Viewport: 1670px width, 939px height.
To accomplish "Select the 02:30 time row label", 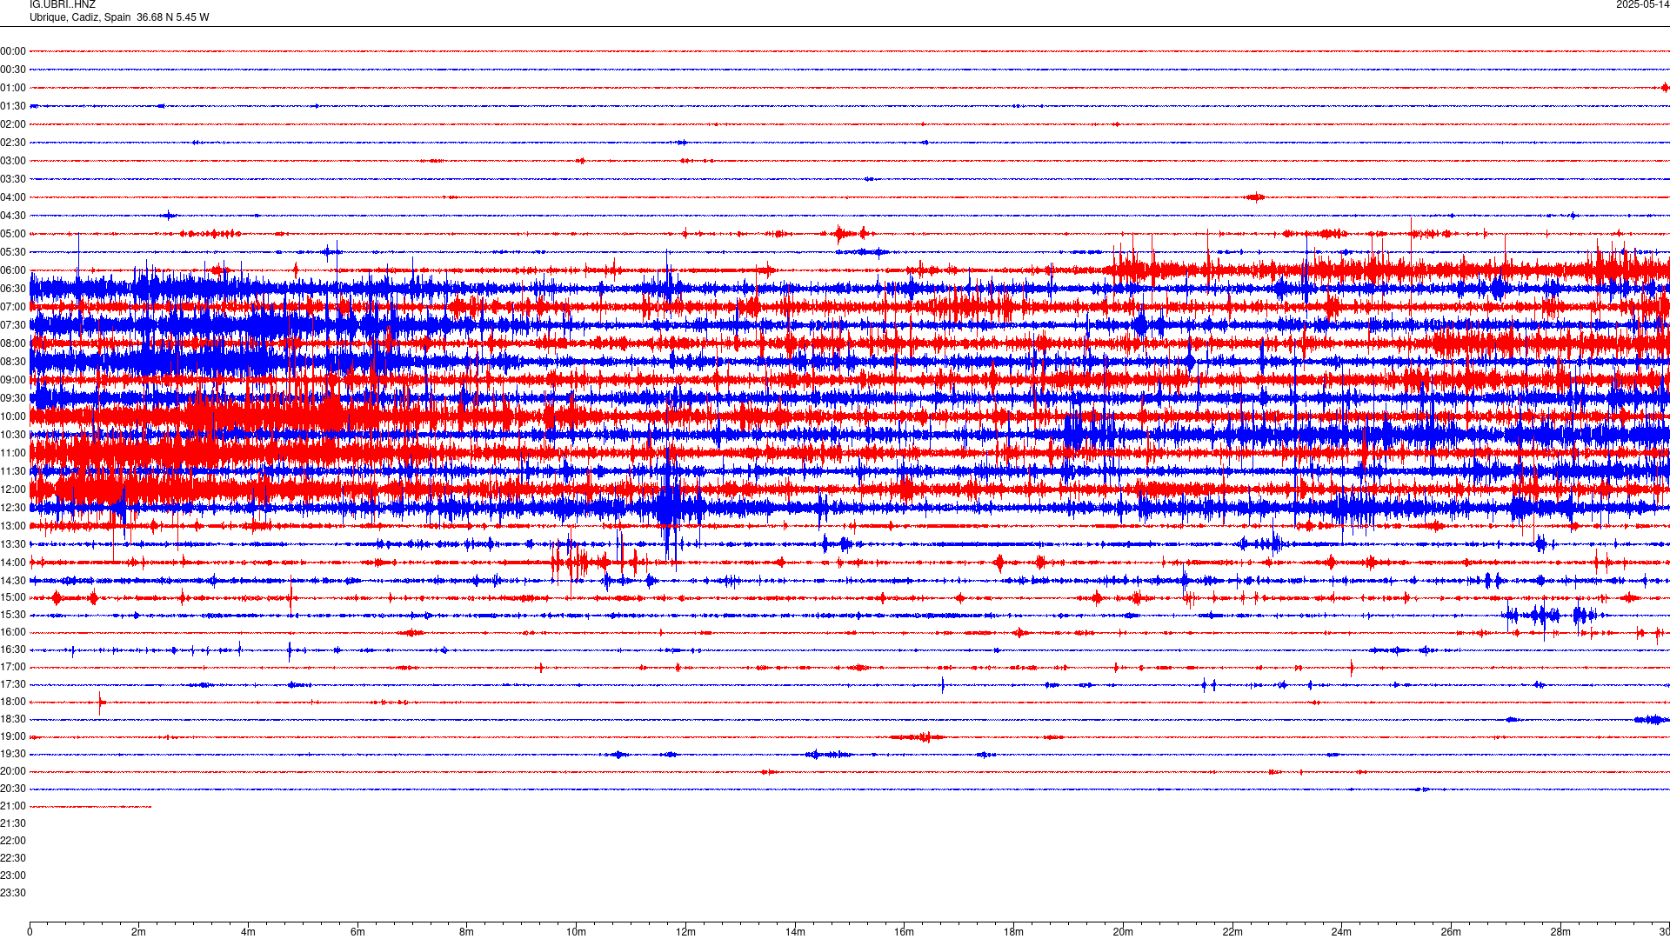I will click(x=13, y=143).
